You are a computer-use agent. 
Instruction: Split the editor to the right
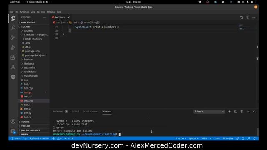click(248, 17)
